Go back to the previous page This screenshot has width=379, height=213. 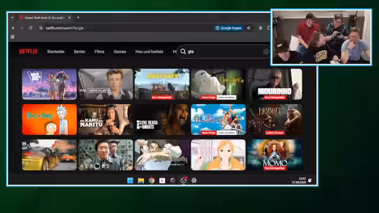pos(13,28)
